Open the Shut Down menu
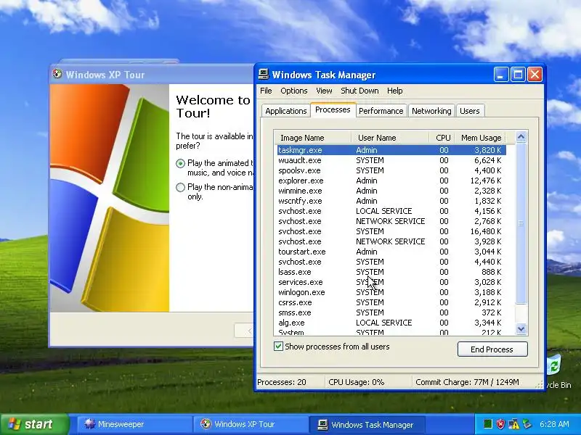Image resolution: width=581 pixels, height=435 pixels. [x=359, y=91]
